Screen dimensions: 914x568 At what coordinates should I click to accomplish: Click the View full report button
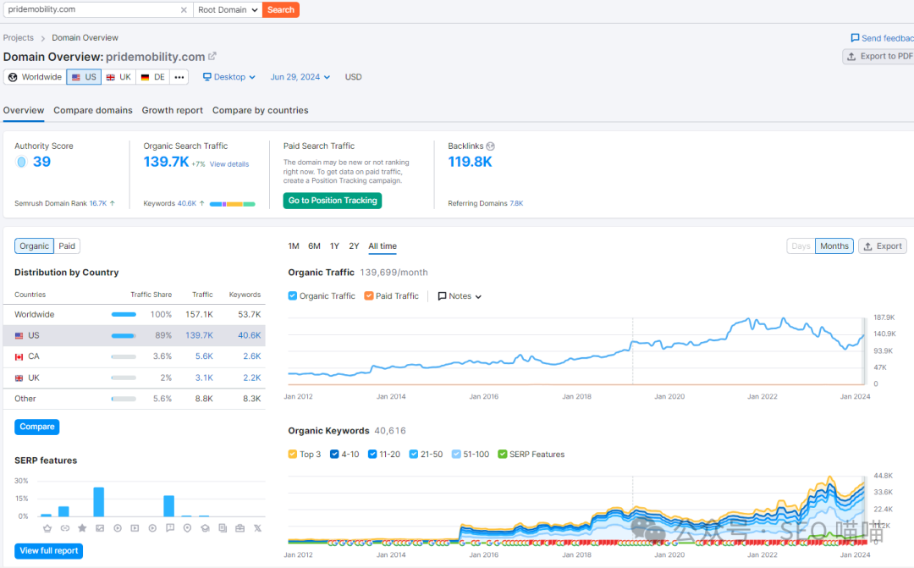[48, 551]
